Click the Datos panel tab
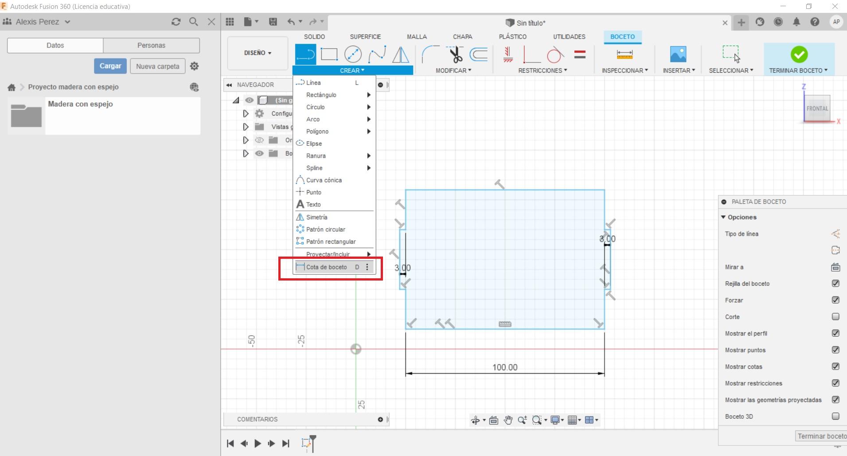 click(x=55, y=45)
